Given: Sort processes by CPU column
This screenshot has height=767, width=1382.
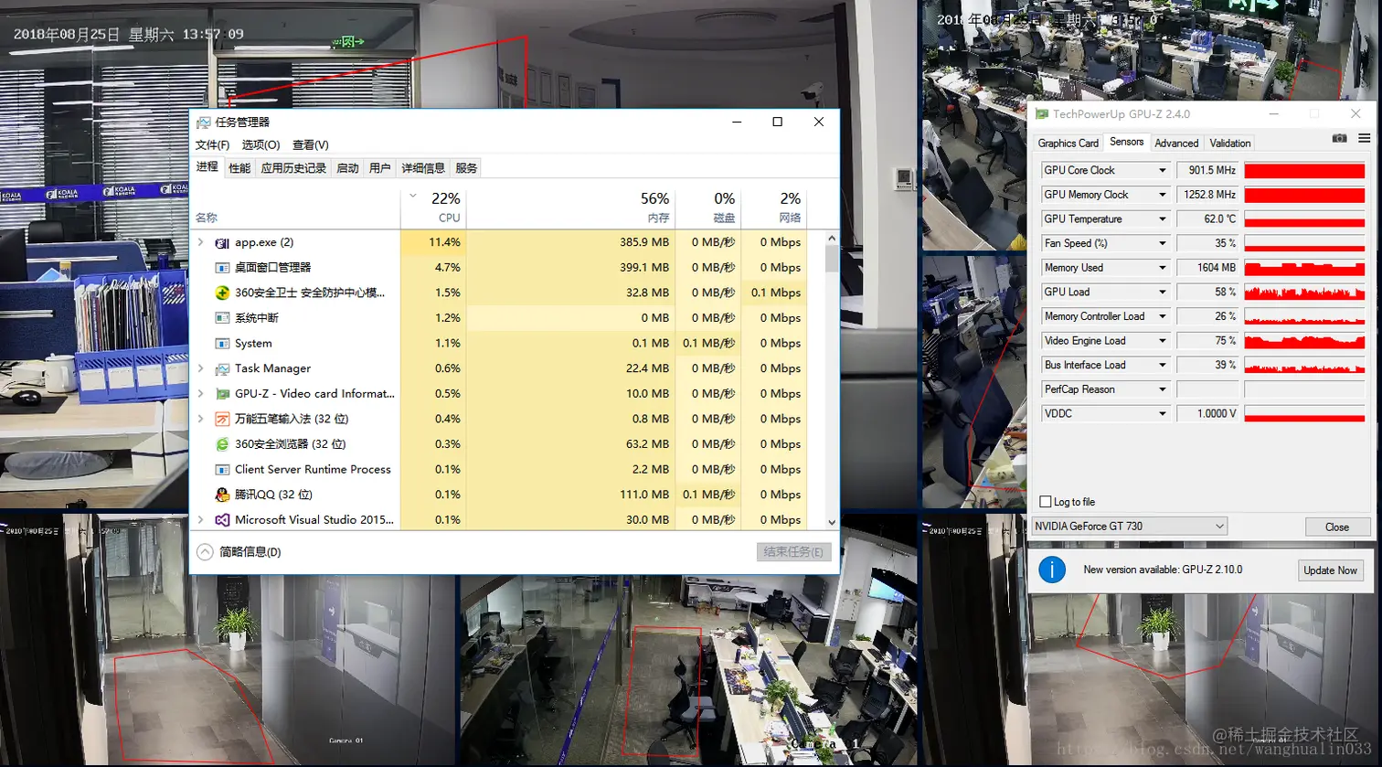Looking at the screenshot, I should pyautogui.click(x=434, y=208).
